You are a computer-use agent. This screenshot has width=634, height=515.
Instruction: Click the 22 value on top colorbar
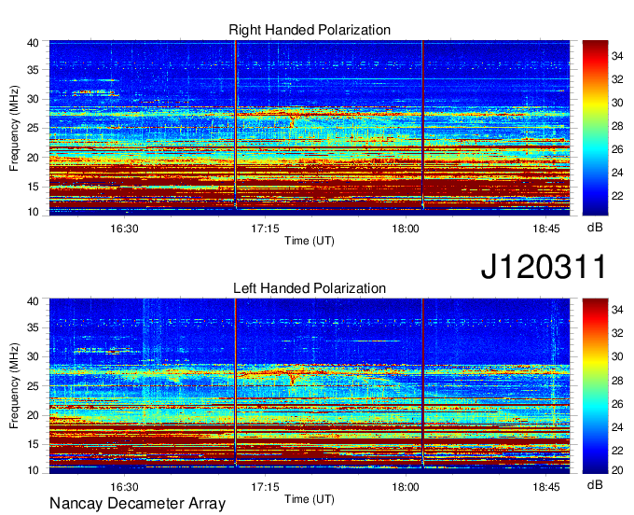click(617, 196)
